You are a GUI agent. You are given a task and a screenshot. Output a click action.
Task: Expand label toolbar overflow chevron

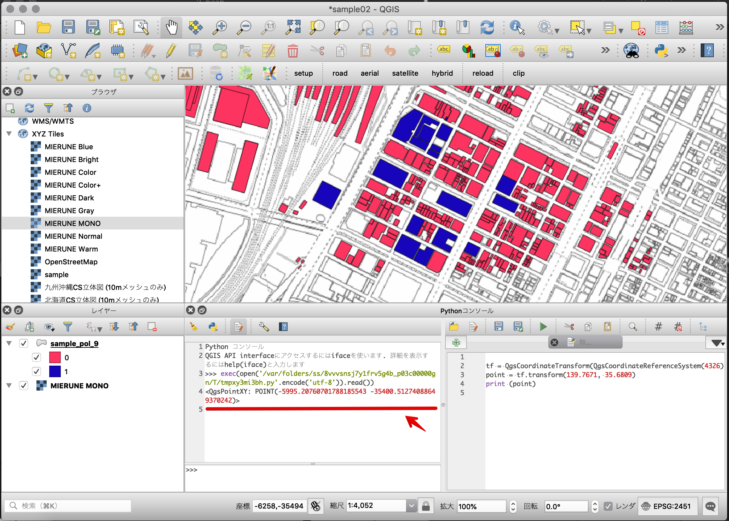pos(605,51)
